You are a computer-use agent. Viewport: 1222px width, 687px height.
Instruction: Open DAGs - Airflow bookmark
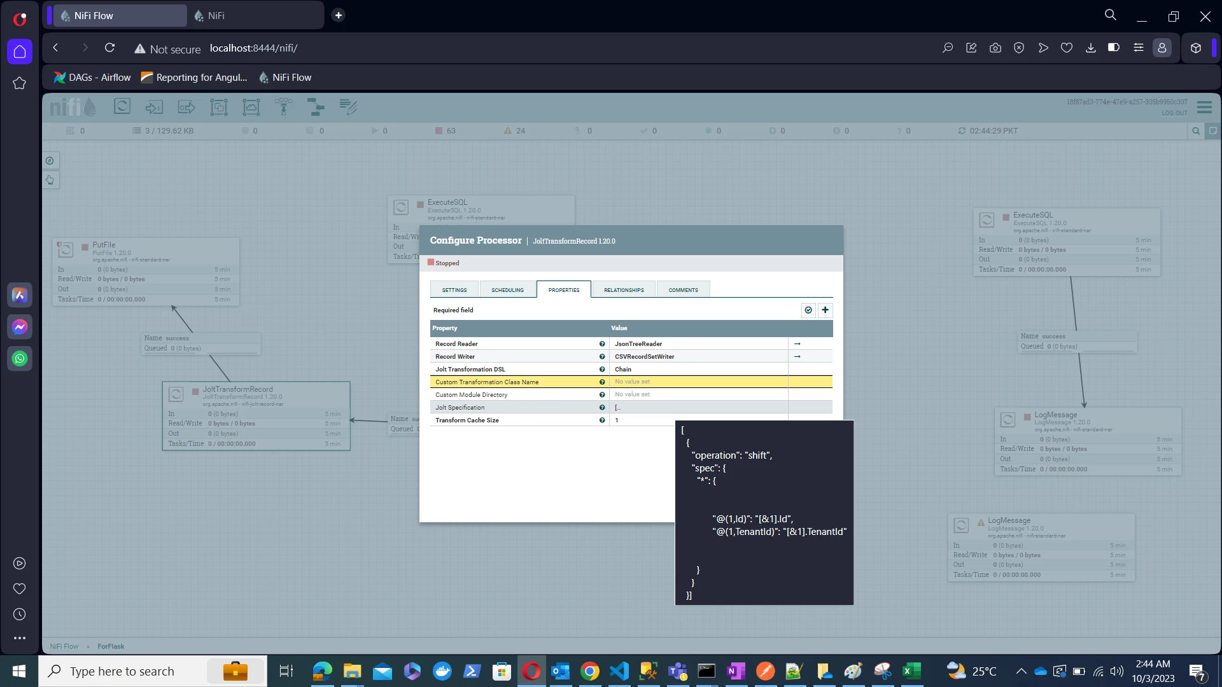[x=92, y=78]
